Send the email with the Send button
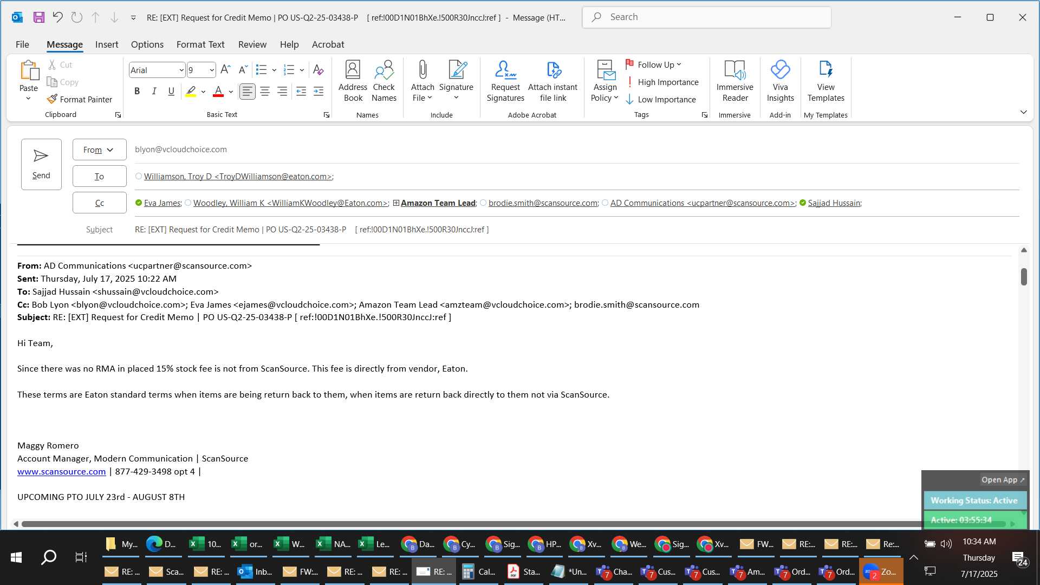This screenshot has width=1040, height=585. (41, 164)
